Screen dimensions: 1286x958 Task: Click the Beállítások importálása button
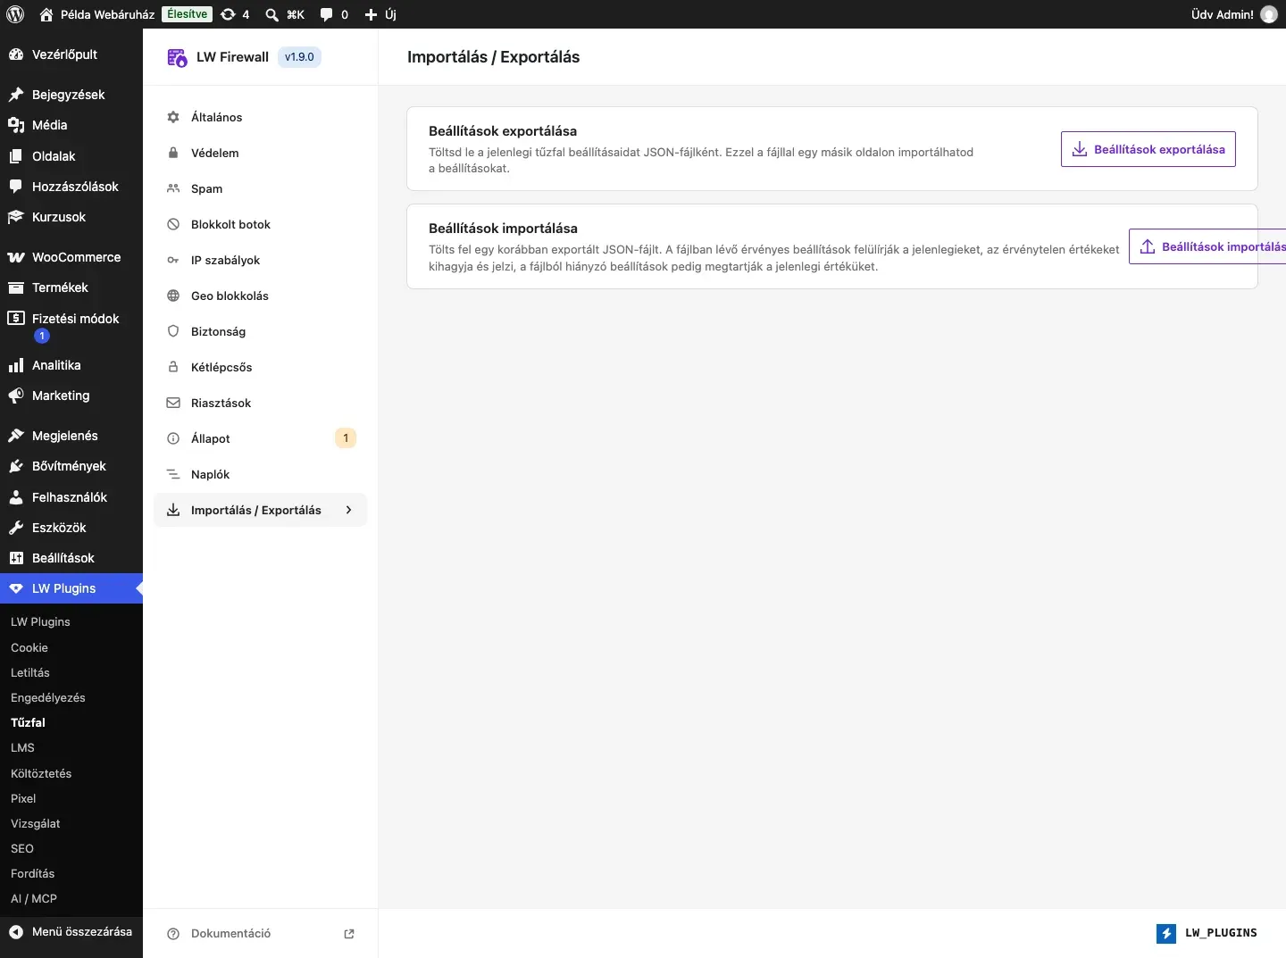[x=1207, y=246]
